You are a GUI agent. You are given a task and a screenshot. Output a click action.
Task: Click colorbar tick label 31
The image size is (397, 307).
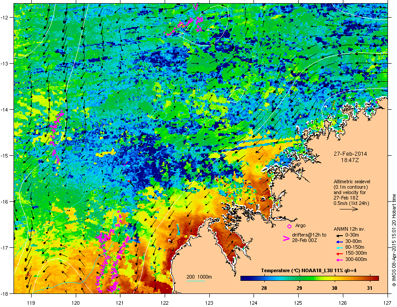(369, 288)
